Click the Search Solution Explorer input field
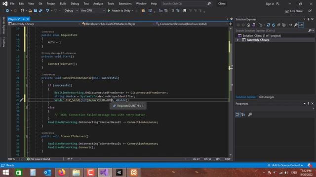Image resolution: width=316 pixels, height=177 pixels. pos(271,30)
